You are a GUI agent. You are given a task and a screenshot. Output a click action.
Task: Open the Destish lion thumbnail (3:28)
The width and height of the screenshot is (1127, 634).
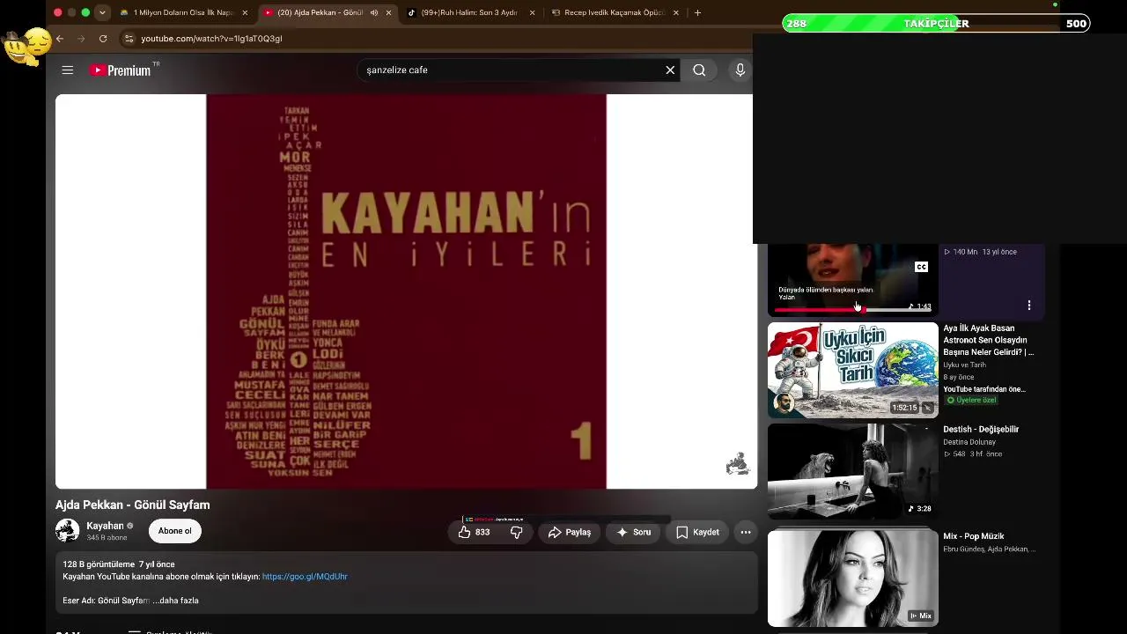853,472
